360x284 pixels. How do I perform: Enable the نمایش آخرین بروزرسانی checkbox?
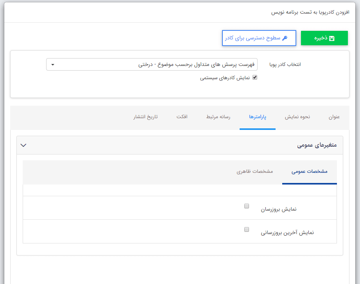point(247,229)
